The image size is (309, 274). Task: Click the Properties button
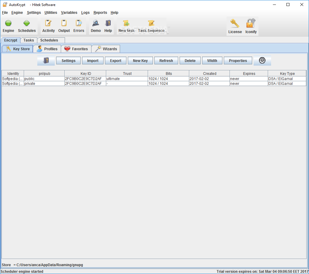pos(238,61)
